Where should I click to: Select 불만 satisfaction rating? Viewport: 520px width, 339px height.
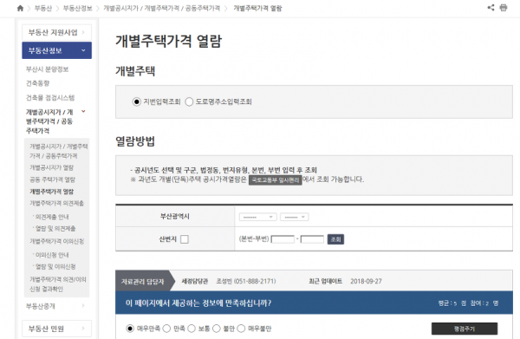click(x=216, y=329)
